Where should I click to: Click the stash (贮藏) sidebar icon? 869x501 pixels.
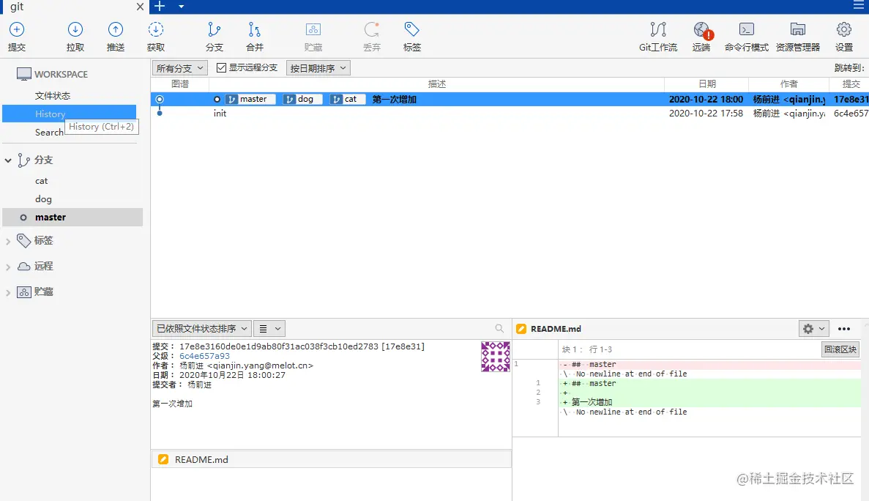pos(24,292)
